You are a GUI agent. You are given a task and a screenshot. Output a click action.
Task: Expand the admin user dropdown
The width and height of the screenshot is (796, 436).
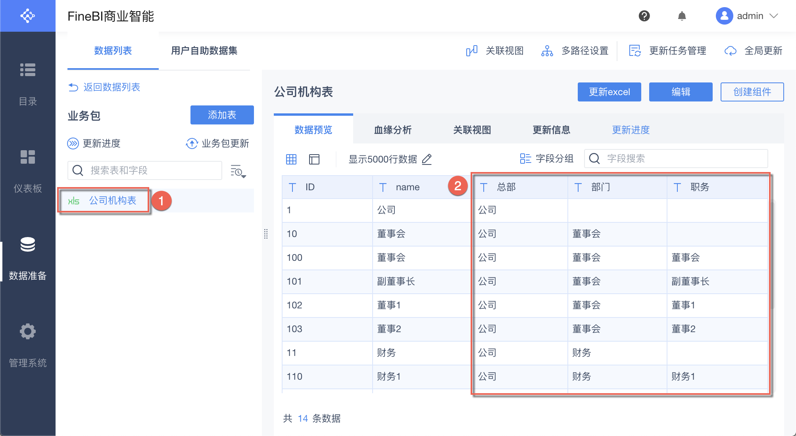774,16
